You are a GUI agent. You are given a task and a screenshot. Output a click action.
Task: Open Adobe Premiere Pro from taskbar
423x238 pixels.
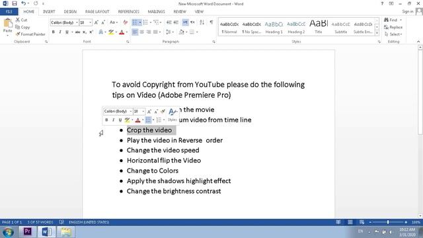28,231
